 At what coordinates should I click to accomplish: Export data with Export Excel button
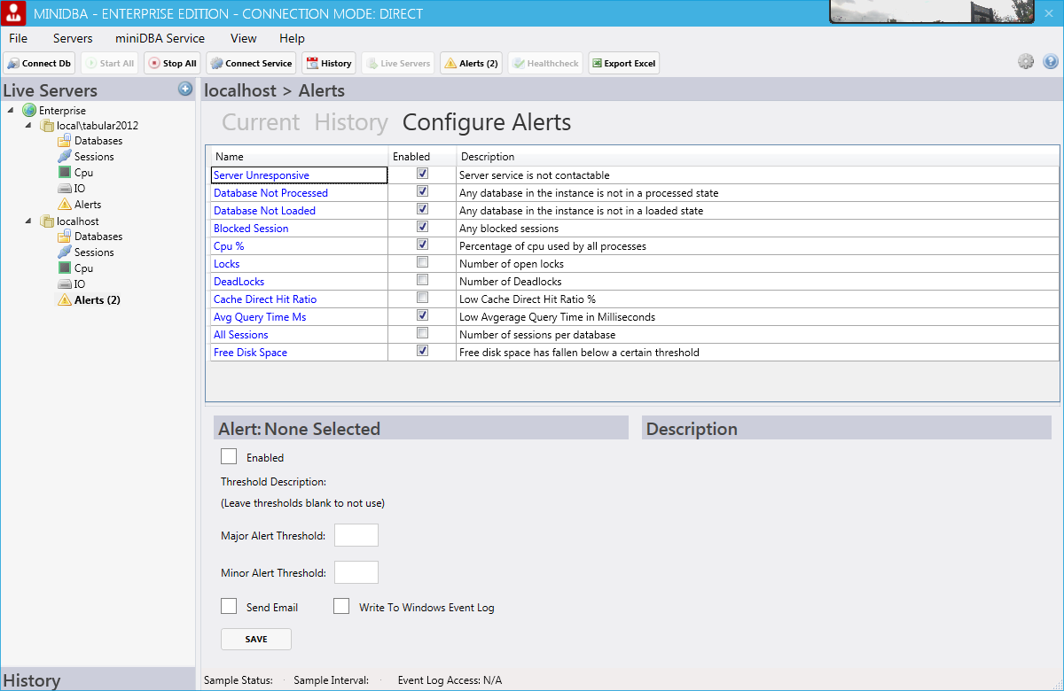click(x=623, y=63)
